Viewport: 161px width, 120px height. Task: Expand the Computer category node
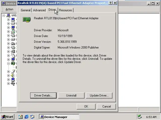pyautogui.click(x=8, y=19)
